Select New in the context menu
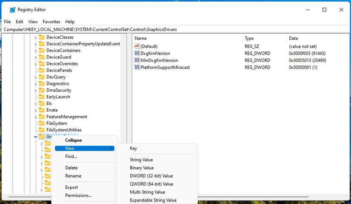This screenshot has width=351, height=204. tap(85, 148)
